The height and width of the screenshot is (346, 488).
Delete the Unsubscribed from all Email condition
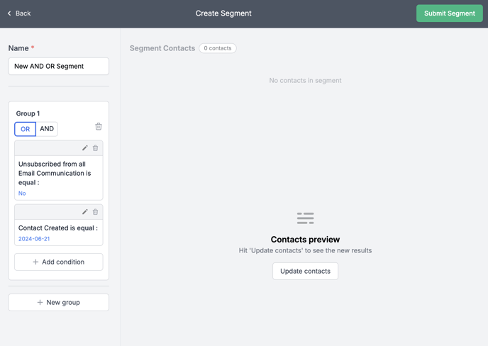click(95, 147)
